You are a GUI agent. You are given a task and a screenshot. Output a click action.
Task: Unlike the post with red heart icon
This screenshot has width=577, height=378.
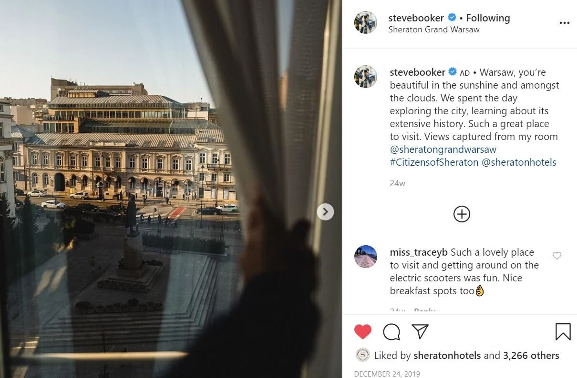coord(363,331)
